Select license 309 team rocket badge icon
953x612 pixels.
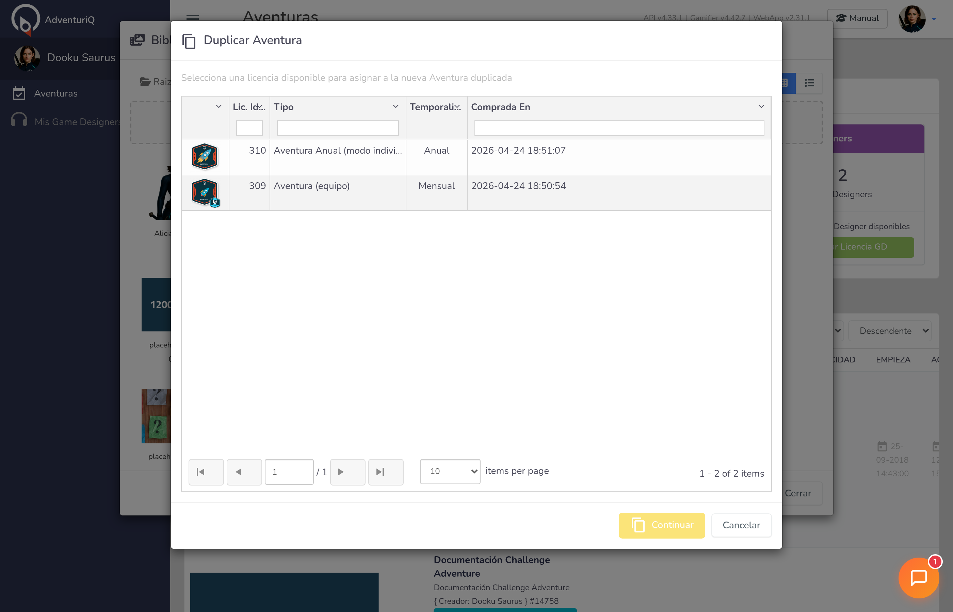tap(205, 193)
